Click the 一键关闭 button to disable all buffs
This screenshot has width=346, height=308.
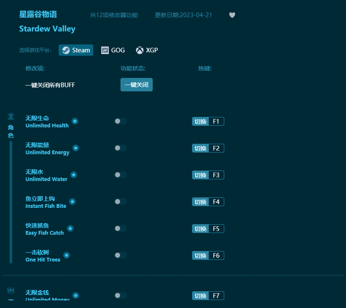(136, 85)
